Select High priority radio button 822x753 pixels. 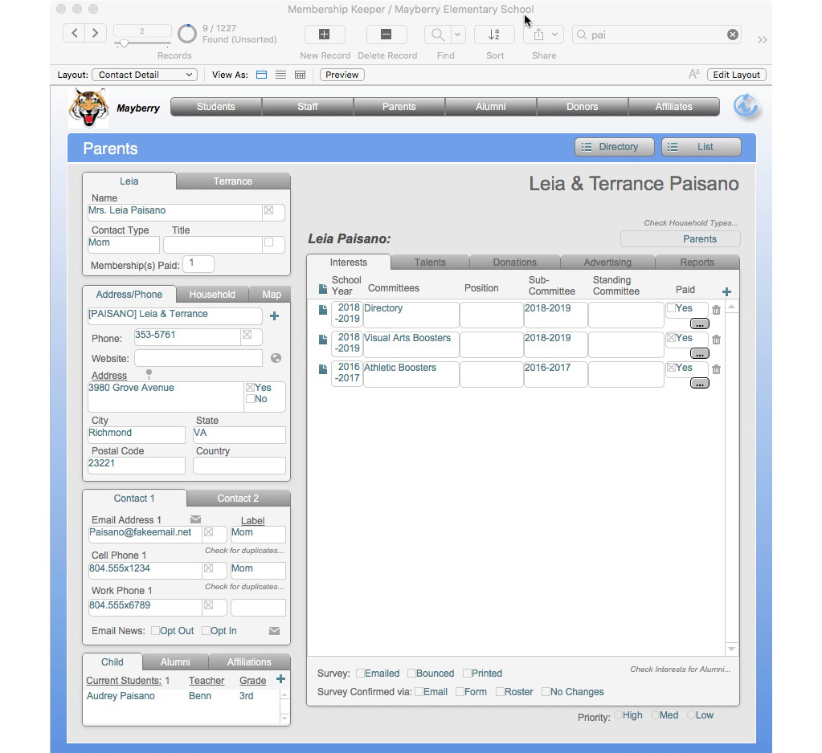click(x=618, y=714)
